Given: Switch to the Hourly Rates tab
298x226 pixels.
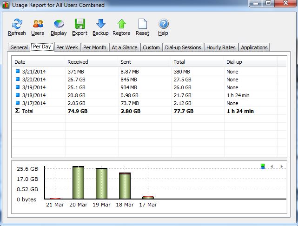Looking at the screenshot, I should (221, 47).
